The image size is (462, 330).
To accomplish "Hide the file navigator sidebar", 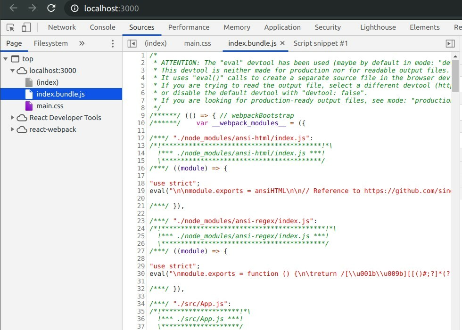I will pos(132,43).
